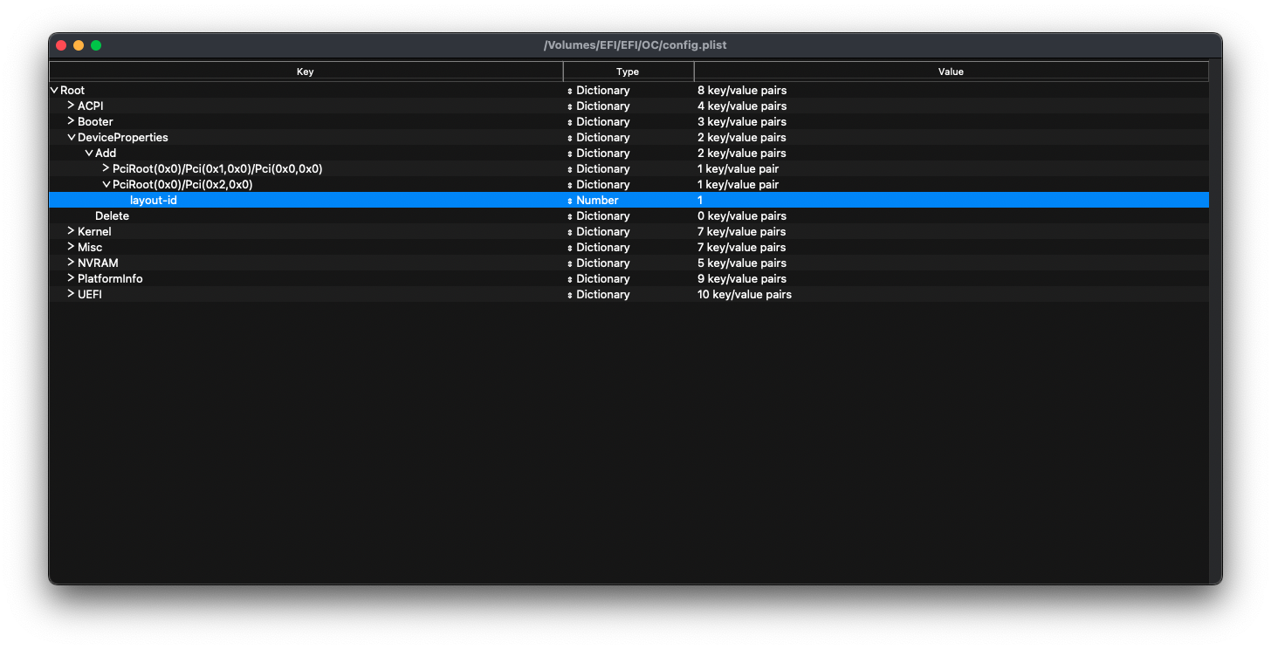Click the Type column header
The image size is (1271, 649).
tap(628, 72)
